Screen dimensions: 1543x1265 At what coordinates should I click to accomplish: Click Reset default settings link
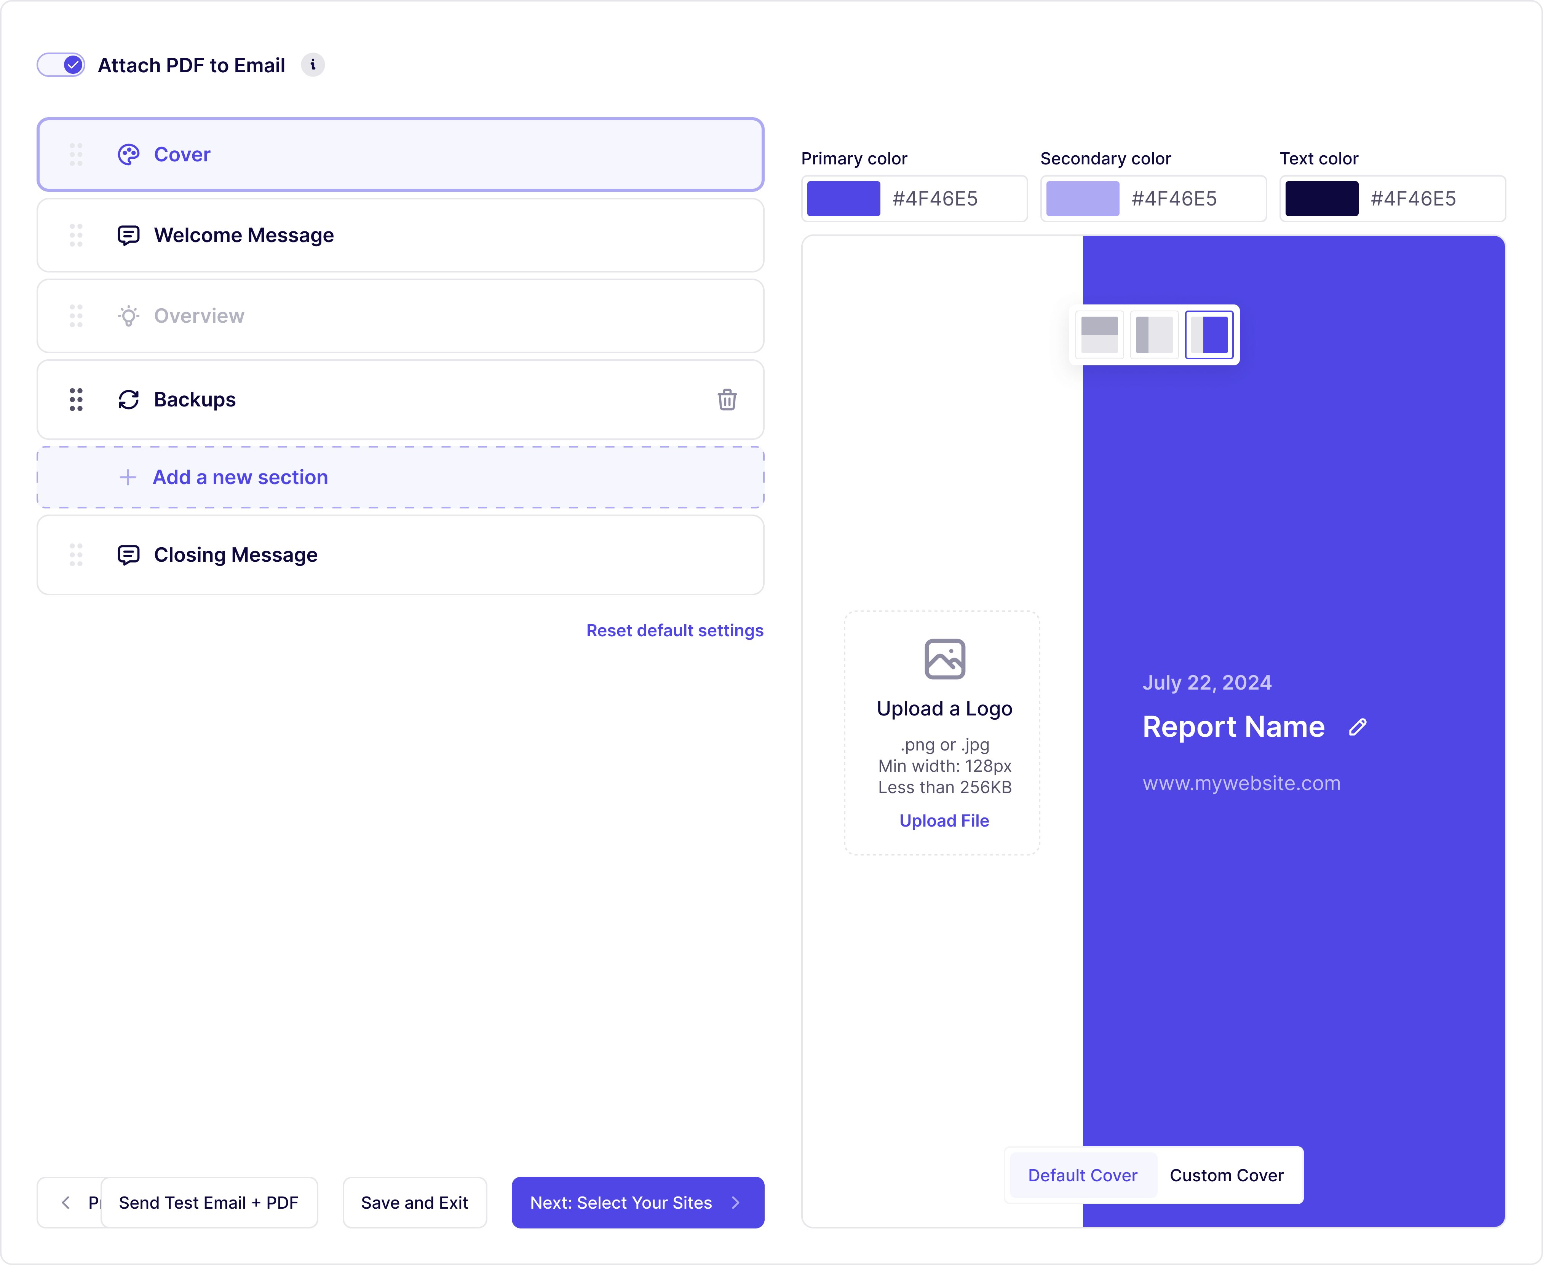(674, 630)
